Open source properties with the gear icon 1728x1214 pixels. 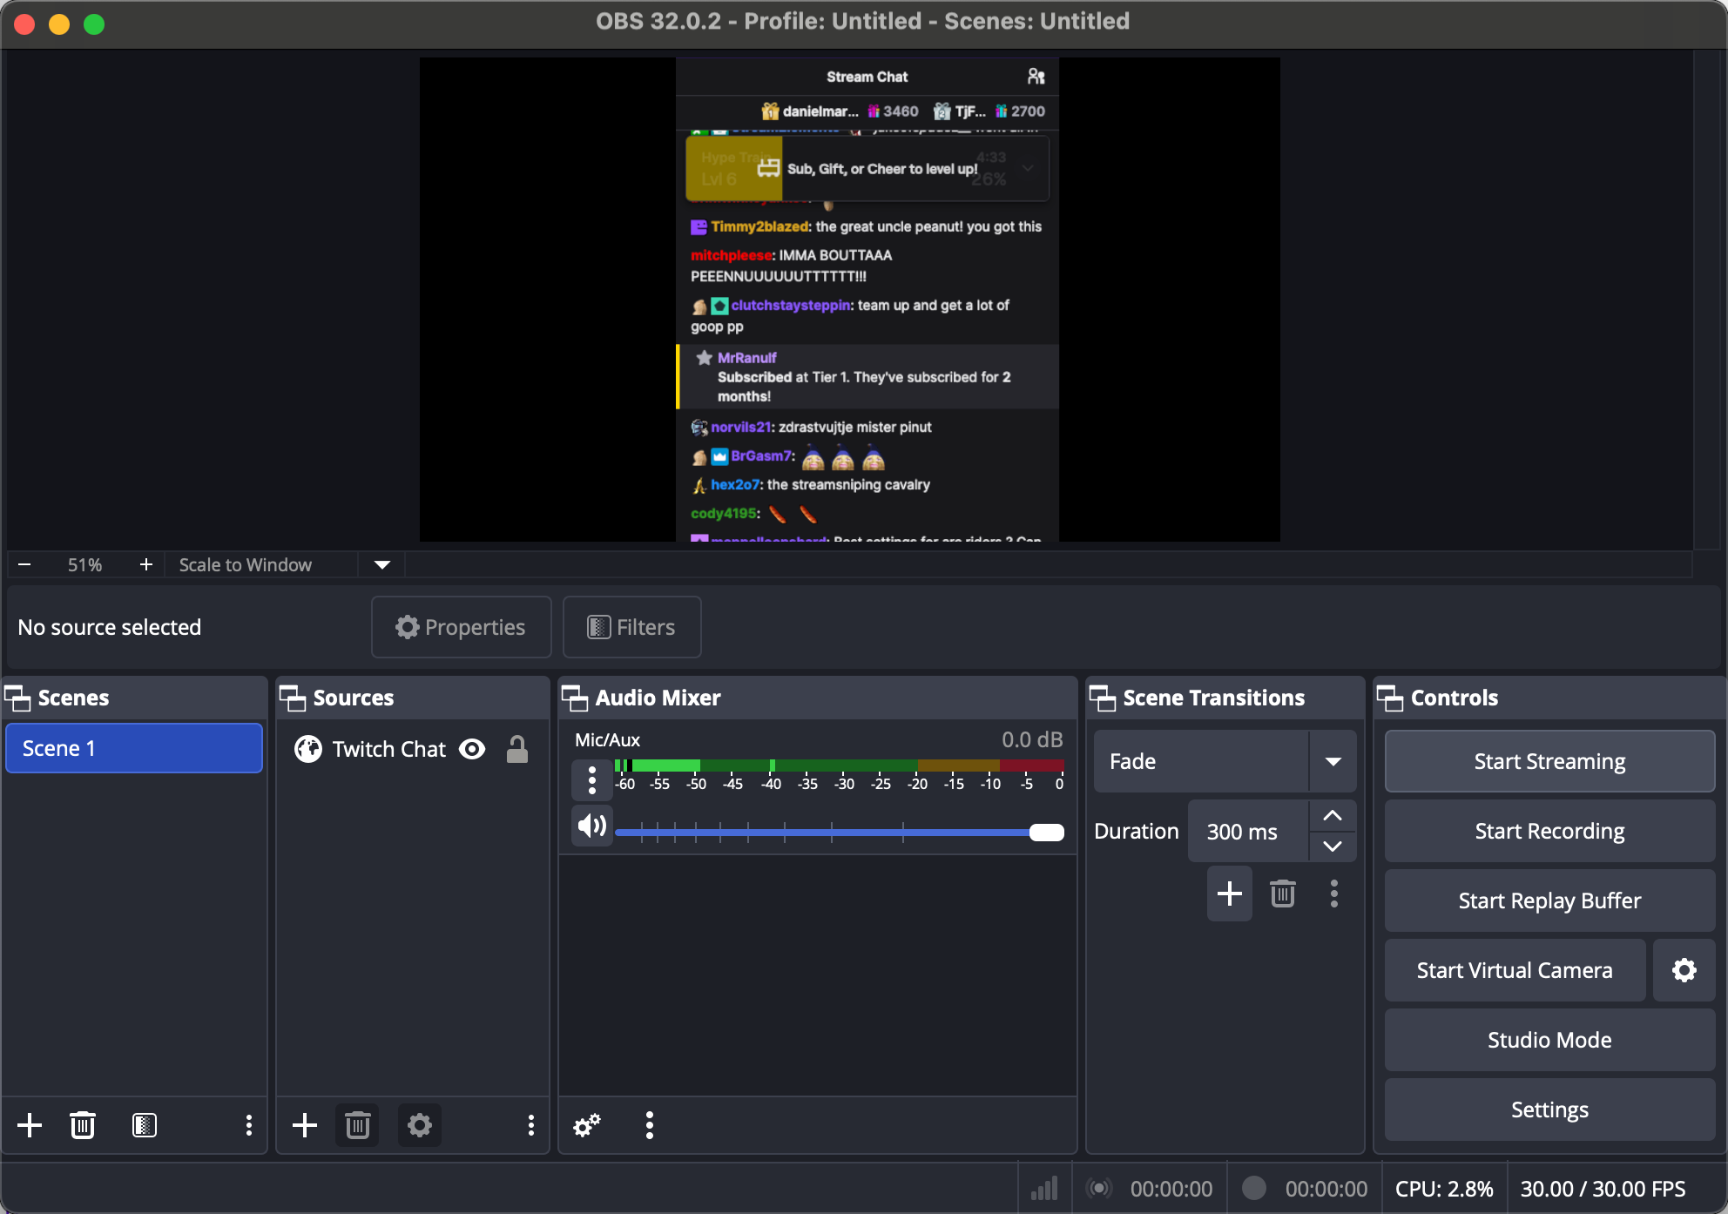click(x=419, y=1124)
